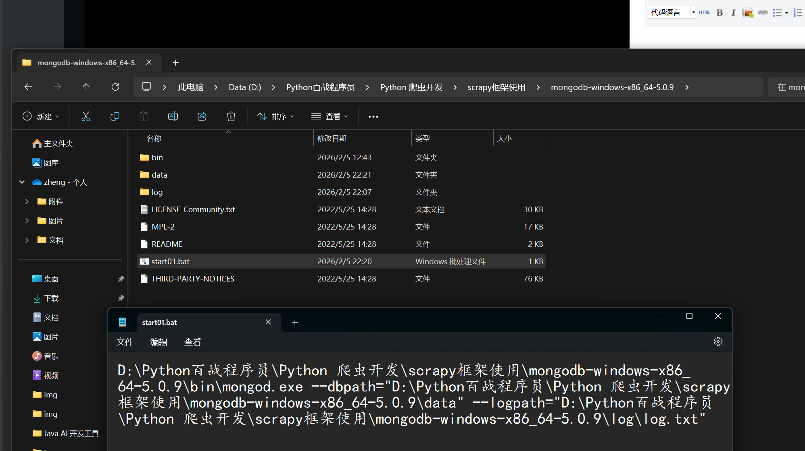The height and width of the screenshot is (451, 805).
Task: Open Notepad settings gear
Action: [x=718, y=342]
